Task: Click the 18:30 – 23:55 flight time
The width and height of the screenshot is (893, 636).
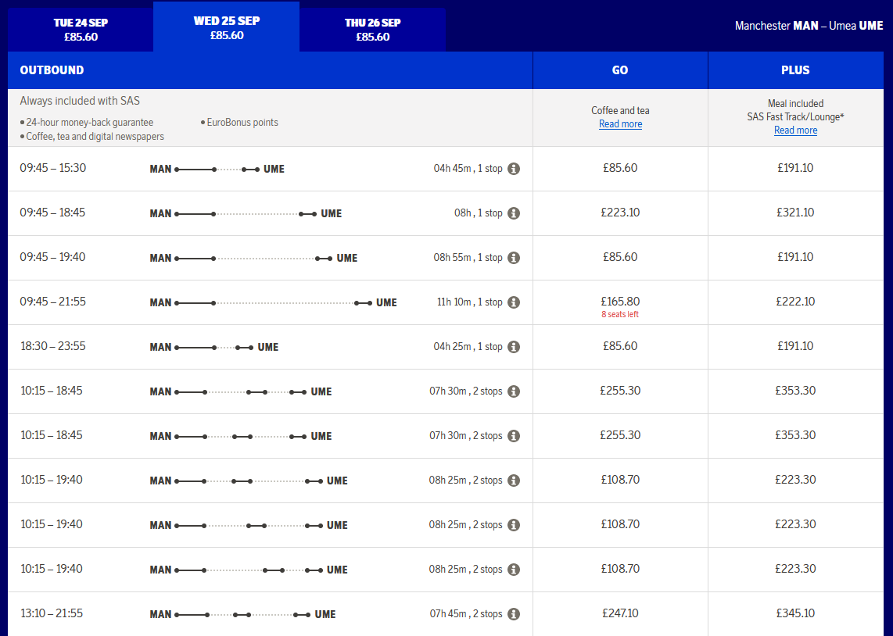Action: pyautogui.click(x=53, y=346)
